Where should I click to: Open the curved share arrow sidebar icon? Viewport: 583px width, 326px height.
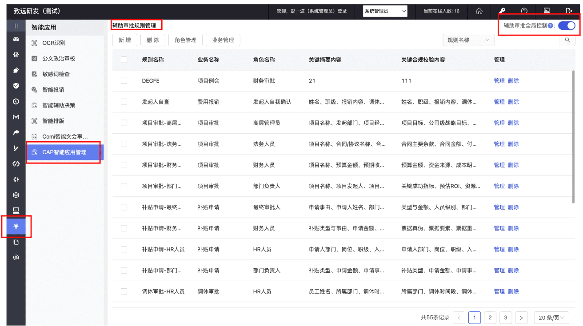(x=16, y=132)
